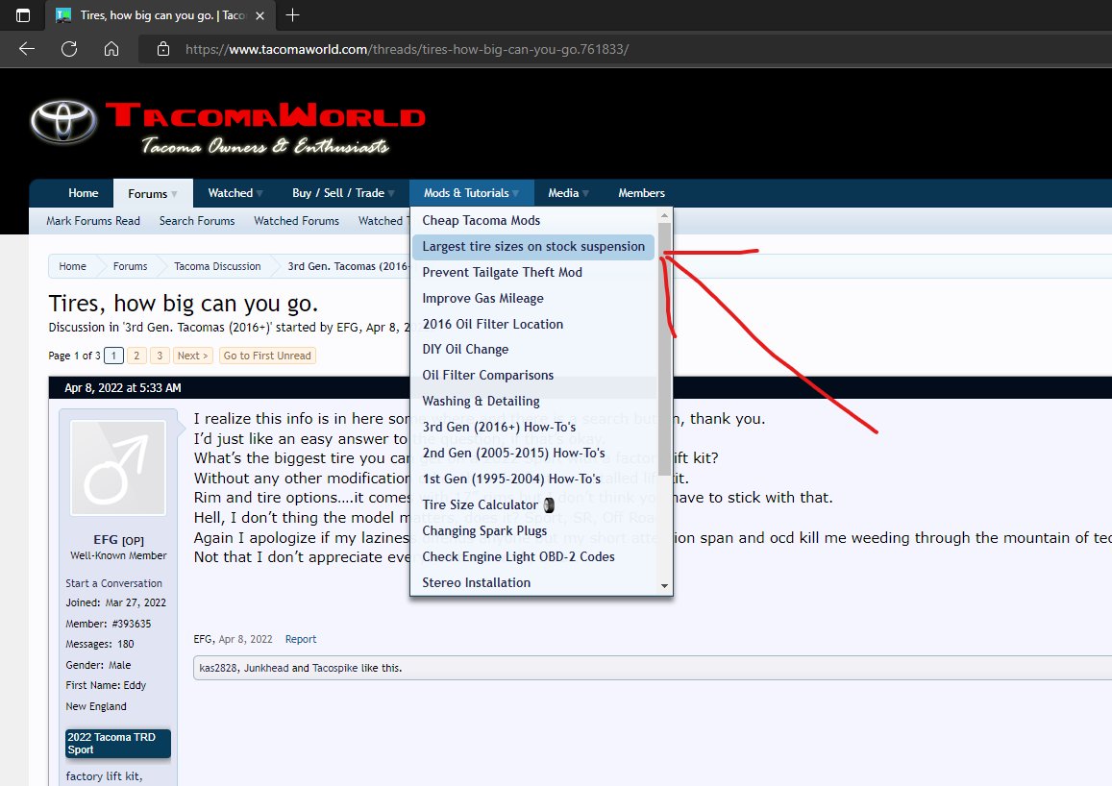Select Stereo Installation entry
Image resolution: width=1112 pixels, height=786 pixels.
[476, 582]
